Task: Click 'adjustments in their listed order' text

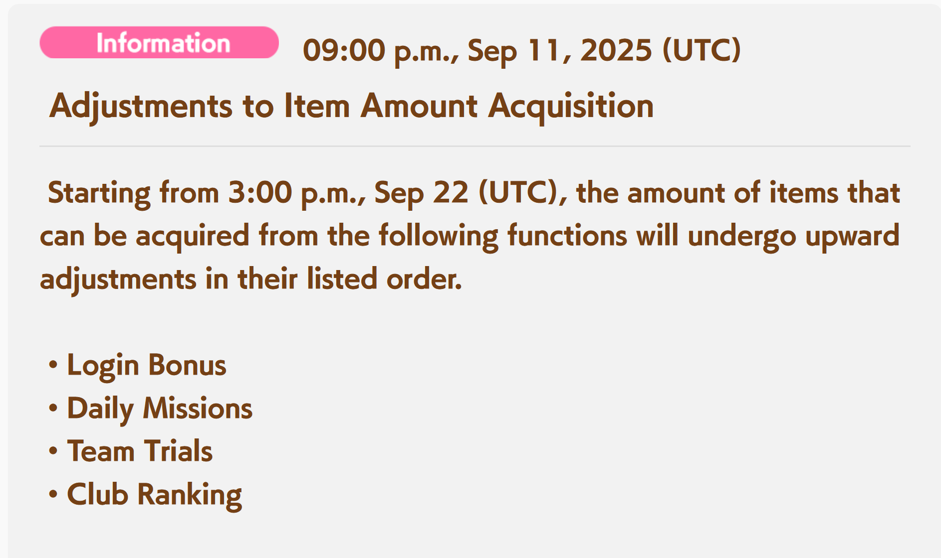Action: (x=251, y=279)
